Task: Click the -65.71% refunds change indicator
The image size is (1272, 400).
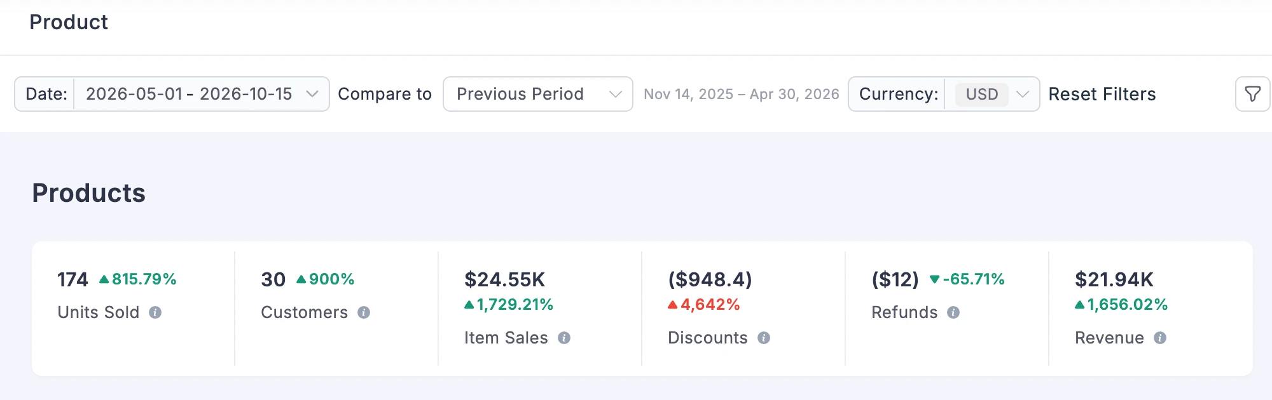Action: [x=967, y=279]
